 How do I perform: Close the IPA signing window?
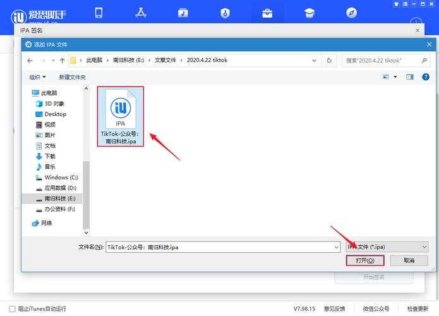point(417,30)
